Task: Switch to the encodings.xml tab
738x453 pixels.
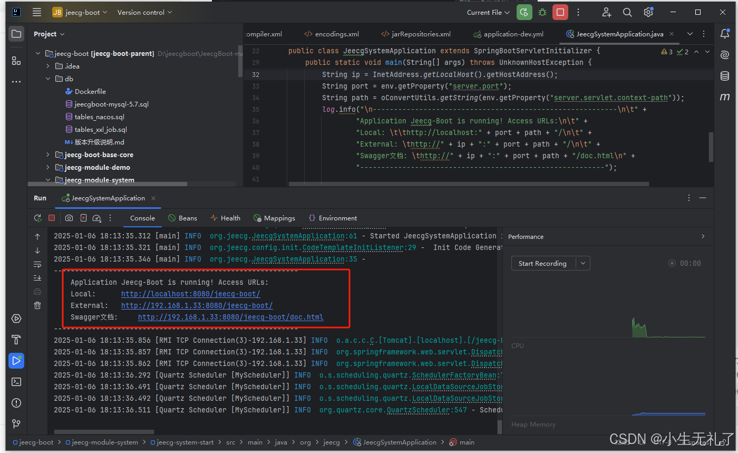Action: (332, 34)
